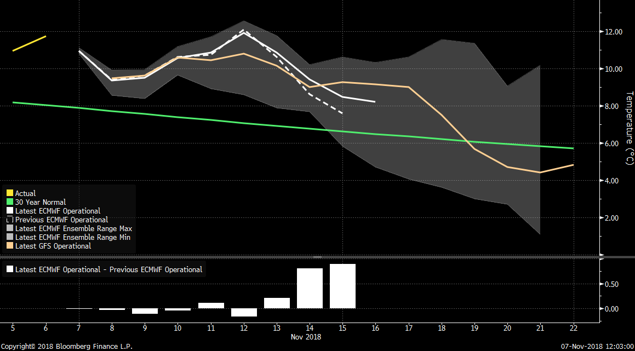This screenshot has height=351, width=635.
Task: Select the 'Latest GFS Operational' legend label
Action: tap(53, 246)
